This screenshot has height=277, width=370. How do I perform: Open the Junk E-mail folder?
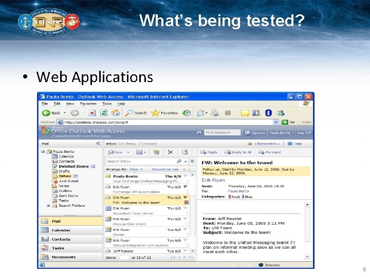68,181
